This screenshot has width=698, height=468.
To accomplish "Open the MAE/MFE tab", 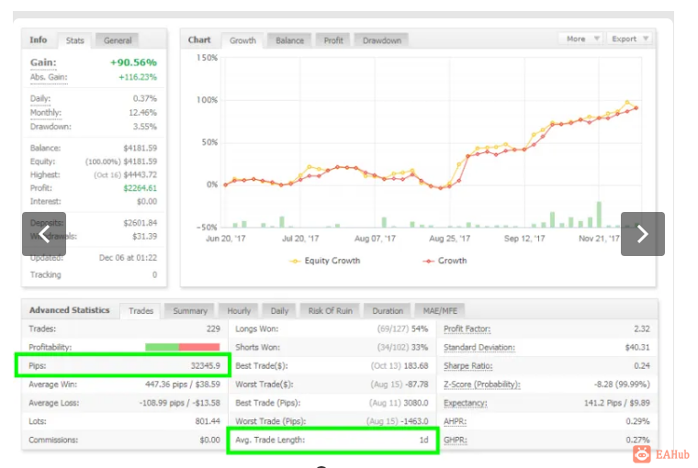I will click(440, 310).
